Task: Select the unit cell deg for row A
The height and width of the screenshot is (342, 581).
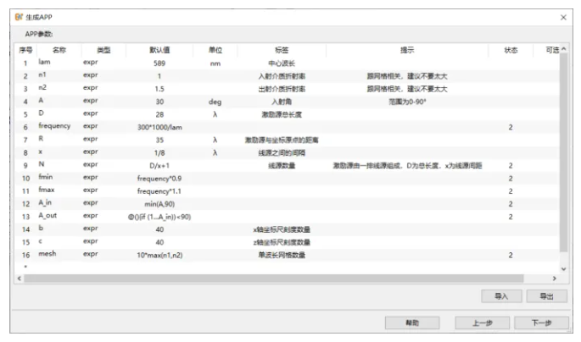Action: point(215,101)
